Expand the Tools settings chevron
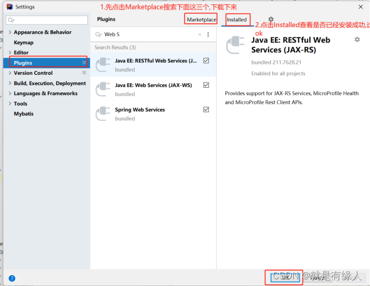370x286 pixels. coord(10,103)
